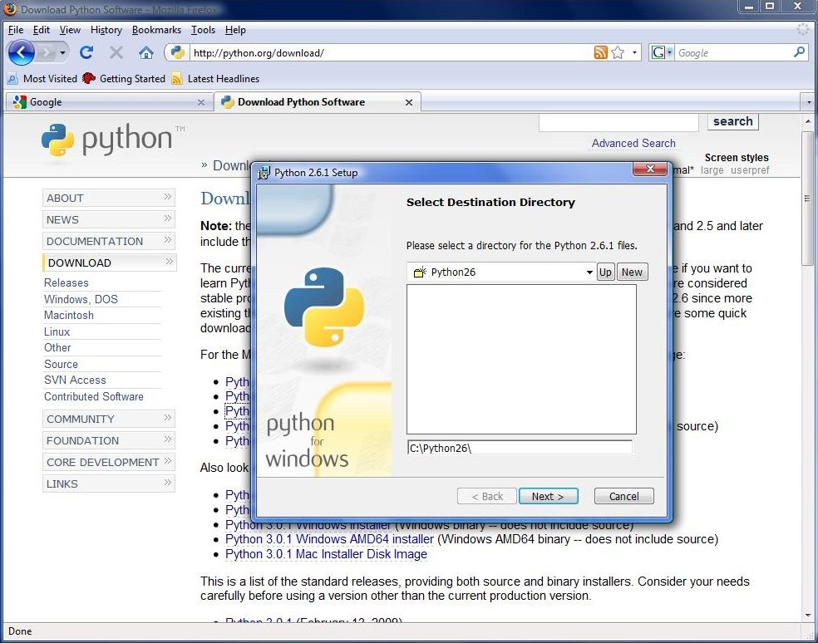
Task: Click the Python site favicon in address bar
Action: [x=177, y=52]
